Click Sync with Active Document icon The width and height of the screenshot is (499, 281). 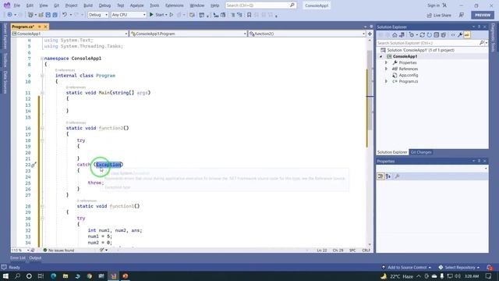click(x=423, y=35)
